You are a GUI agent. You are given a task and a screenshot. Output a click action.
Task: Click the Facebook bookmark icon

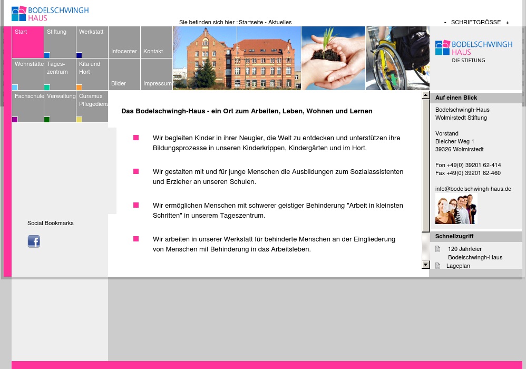point(34,241)
